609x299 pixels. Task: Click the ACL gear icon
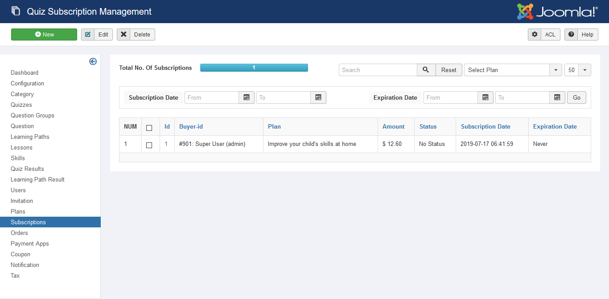535,35
